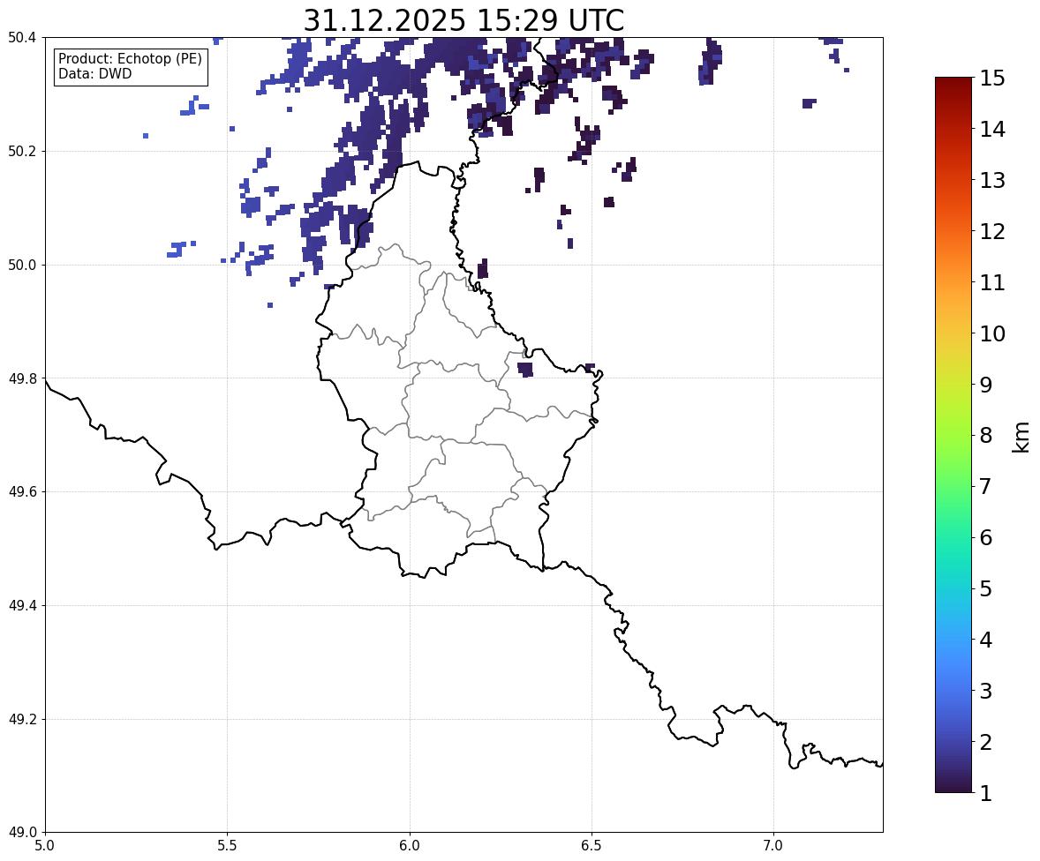Click the x-axis label '5.5'
1040x861 pixels.
(228, 846)
